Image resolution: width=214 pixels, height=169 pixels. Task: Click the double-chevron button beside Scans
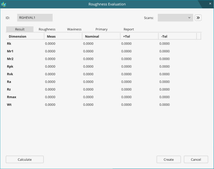[198, 18]
